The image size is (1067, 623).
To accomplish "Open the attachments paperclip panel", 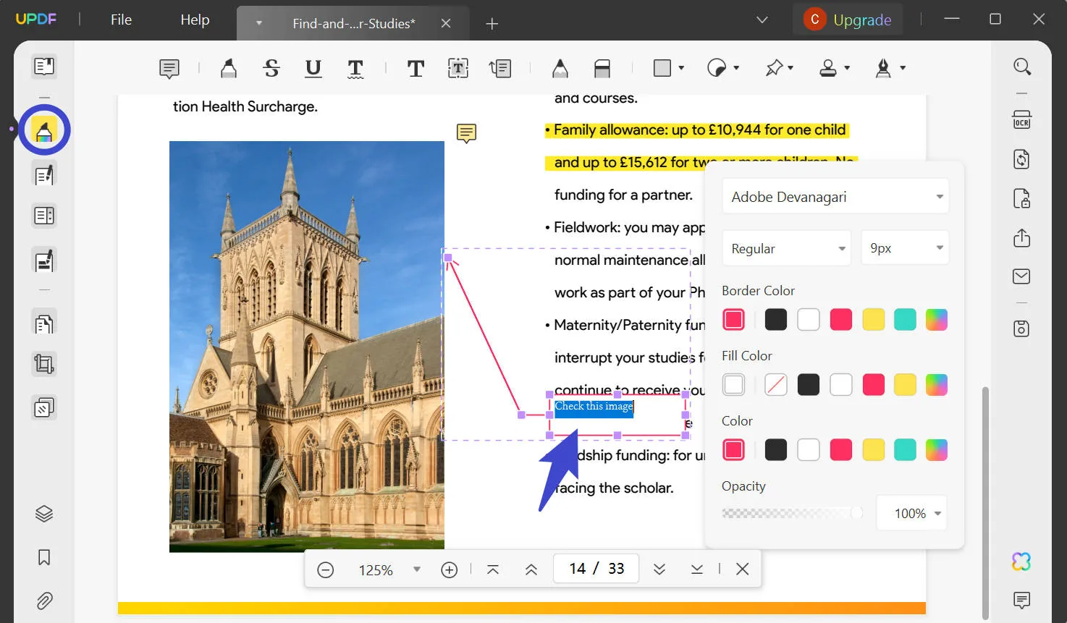I will [x=44, y=601].
